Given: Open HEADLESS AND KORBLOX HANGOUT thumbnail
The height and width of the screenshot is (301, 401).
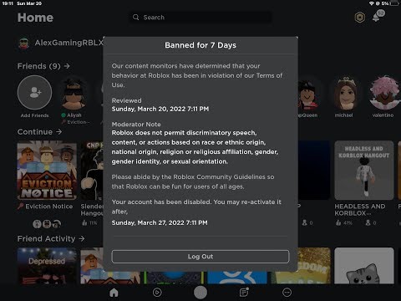Looking at the screenshot, I should 364,171.
